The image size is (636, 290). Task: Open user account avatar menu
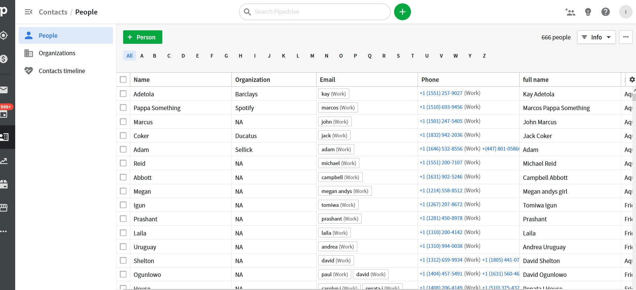point(626,12)
